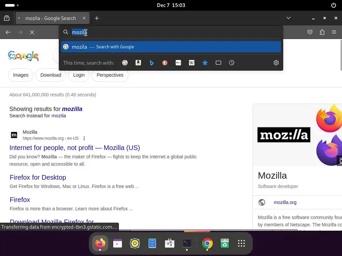Search this time with Amazon icon
Viewport: 342px width, 256px height.
138,63
